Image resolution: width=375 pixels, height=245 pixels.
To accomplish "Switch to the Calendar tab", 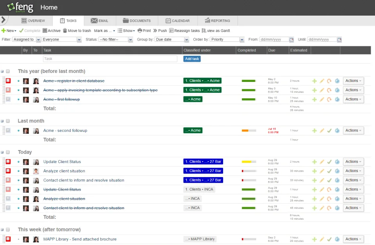I will coord(177,21).
